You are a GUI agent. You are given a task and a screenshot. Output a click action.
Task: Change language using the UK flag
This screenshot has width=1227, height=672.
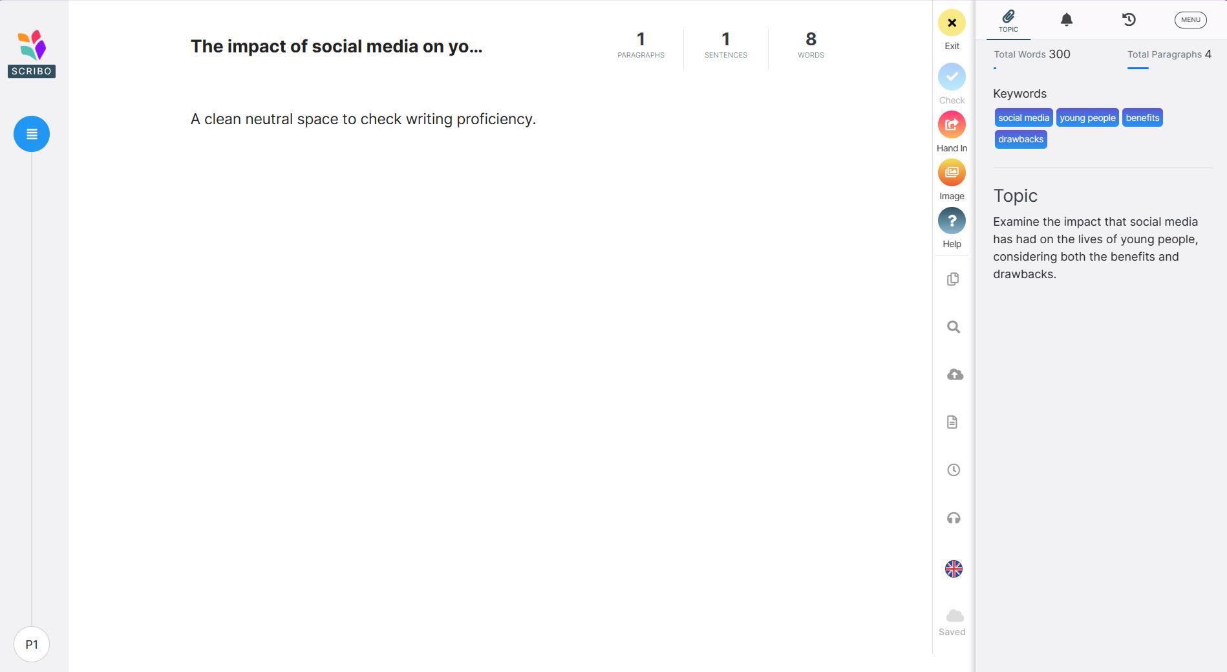953,569
